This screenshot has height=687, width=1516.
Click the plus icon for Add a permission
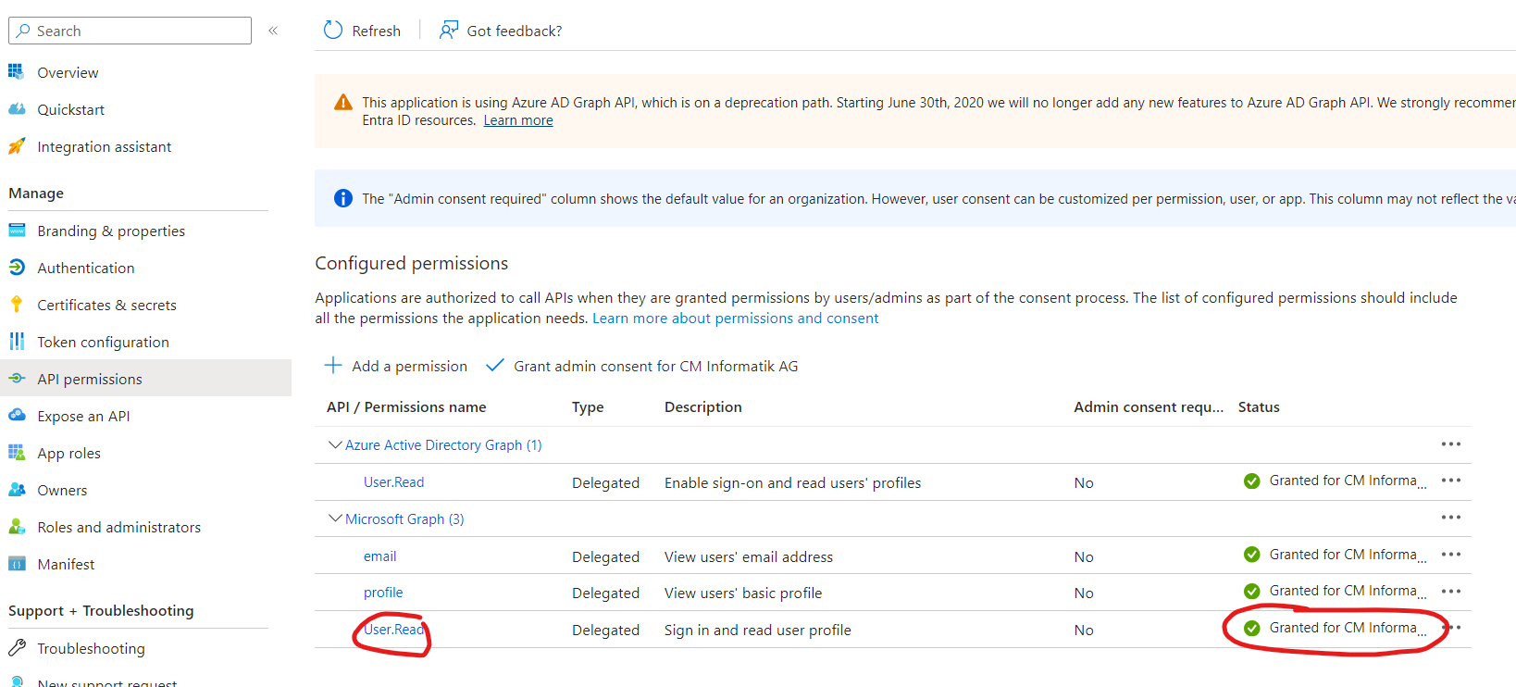click(x=333, y=365)
